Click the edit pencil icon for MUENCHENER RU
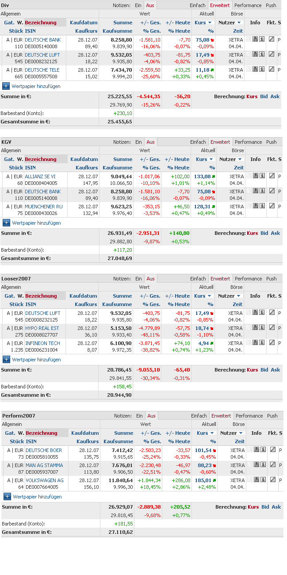 [x=272, y=206]
